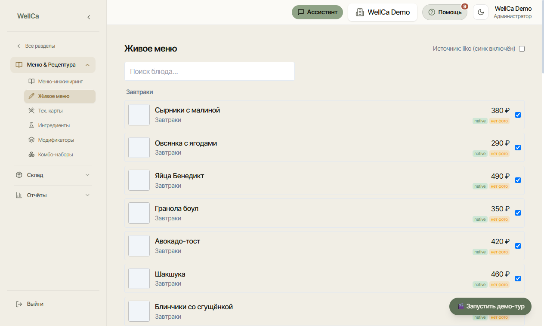Click the pencil icon beside Живое меню
The width and height of the screenshot is (544, 326).
click(31, 96)
